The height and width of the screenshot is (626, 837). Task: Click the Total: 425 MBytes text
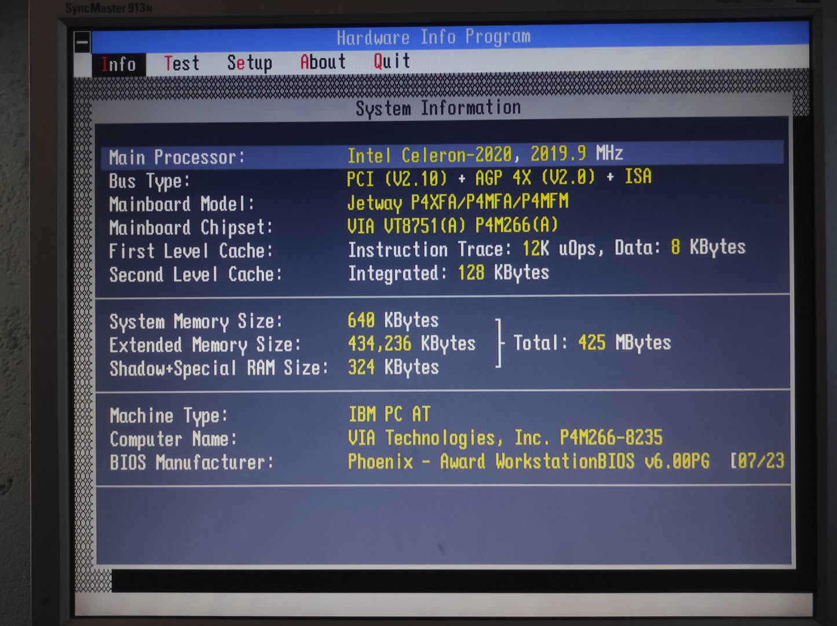pyautogui.click(x=592, y=343)
